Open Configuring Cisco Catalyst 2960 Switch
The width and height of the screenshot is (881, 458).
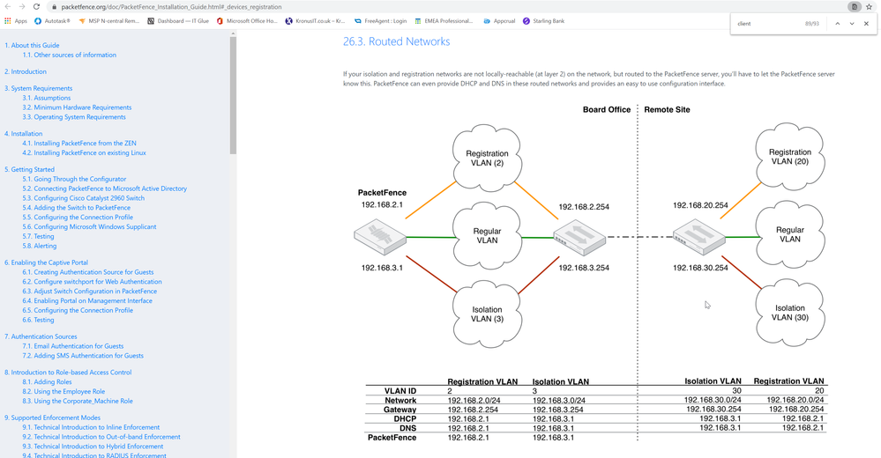pyautogui.click(x=83, y=198)
